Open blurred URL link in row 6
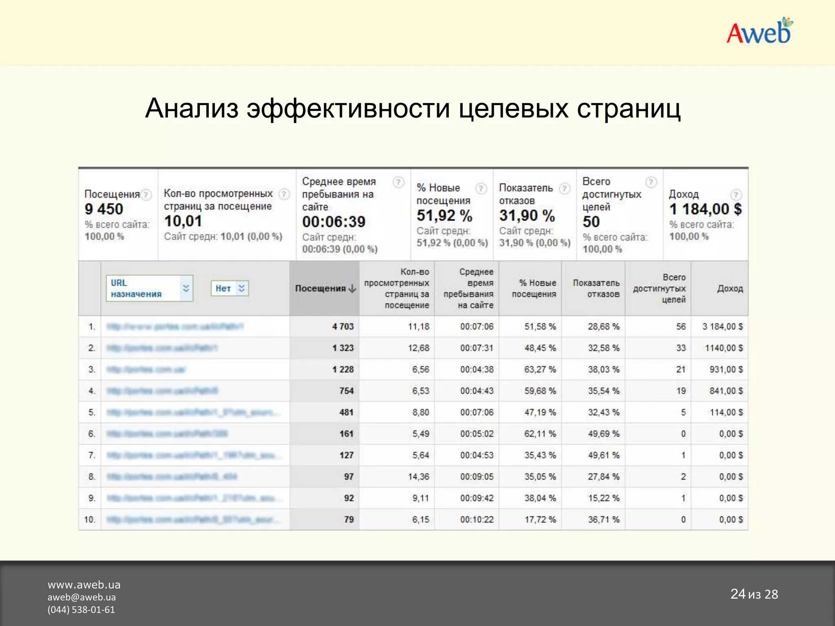 (167, 434)
